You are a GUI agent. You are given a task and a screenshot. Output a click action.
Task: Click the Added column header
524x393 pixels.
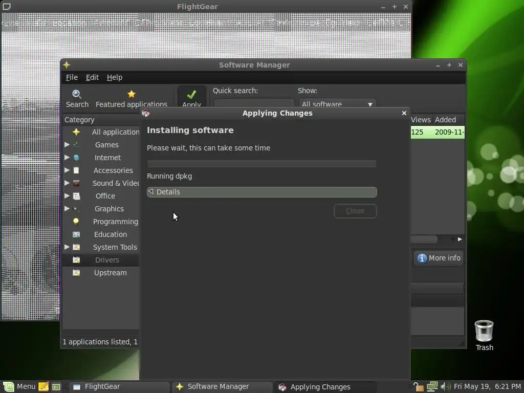448,120
